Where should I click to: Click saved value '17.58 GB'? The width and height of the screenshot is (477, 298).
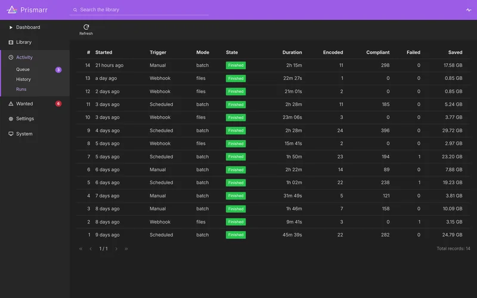[453, 66]
